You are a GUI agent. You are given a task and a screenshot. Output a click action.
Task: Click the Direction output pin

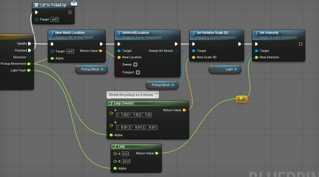coord(29,57)
